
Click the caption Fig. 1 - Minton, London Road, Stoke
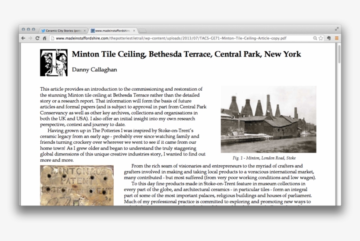(264, 158)
